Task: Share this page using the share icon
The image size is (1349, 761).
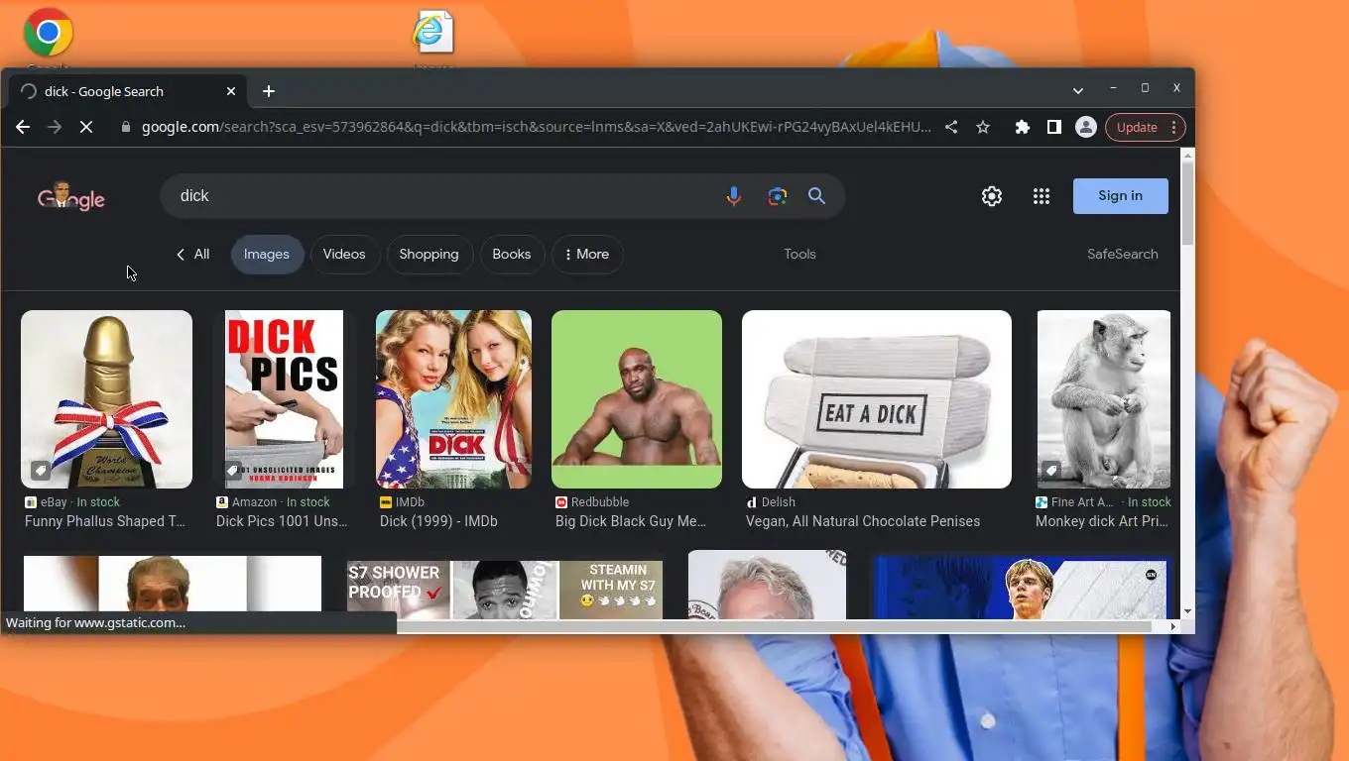Action: tap(951, 127)
